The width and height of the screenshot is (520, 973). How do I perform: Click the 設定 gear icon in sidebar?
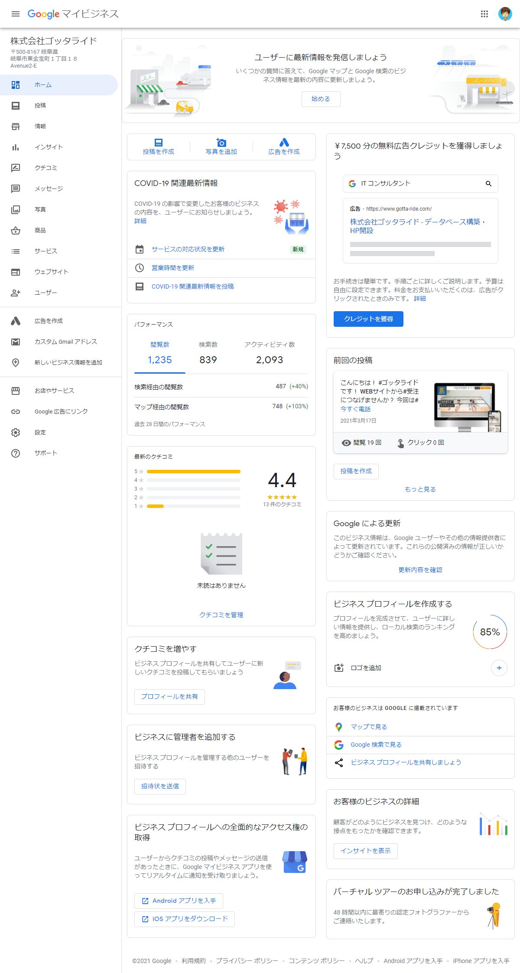point(16,433)
